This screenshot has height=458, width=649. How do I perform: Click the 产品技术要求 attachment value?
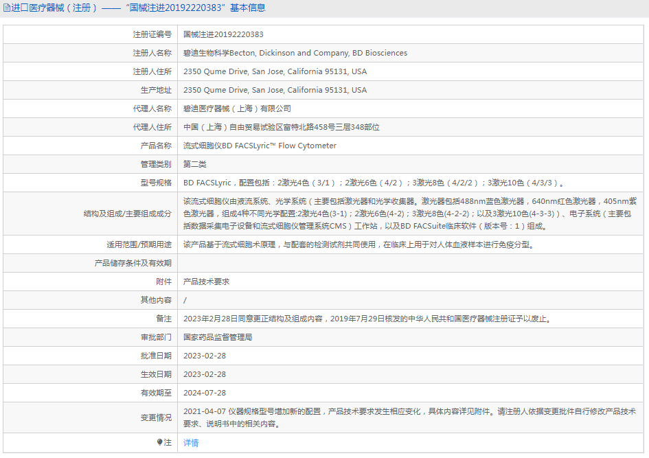tap(206, 282)
